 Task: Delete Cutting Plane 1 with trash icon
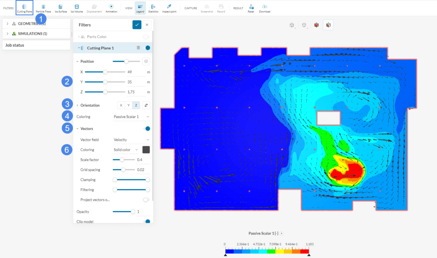tap(138, 48)
